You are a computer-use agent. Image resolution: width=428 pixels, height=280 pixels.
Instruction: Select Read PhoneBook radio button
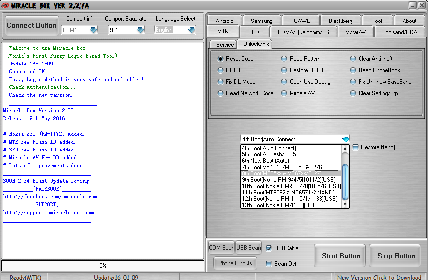pyautogui.click(x=353, y=70)
